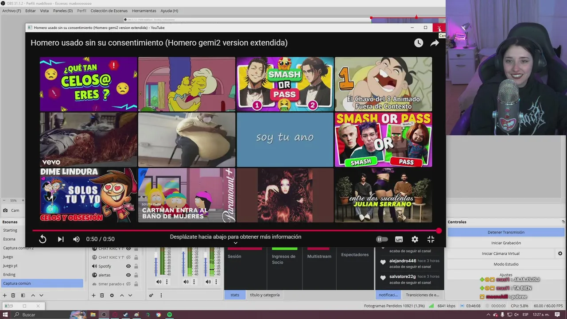The height and width of the screenshot is (319, 567).
Task: Toggle visibility of alertas source
Action: 128,275
